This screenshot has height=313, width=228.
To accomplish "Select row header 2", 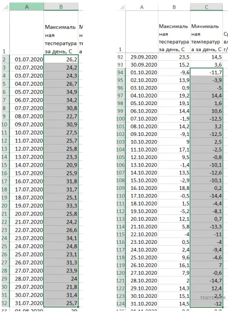I will pos(6,59).
